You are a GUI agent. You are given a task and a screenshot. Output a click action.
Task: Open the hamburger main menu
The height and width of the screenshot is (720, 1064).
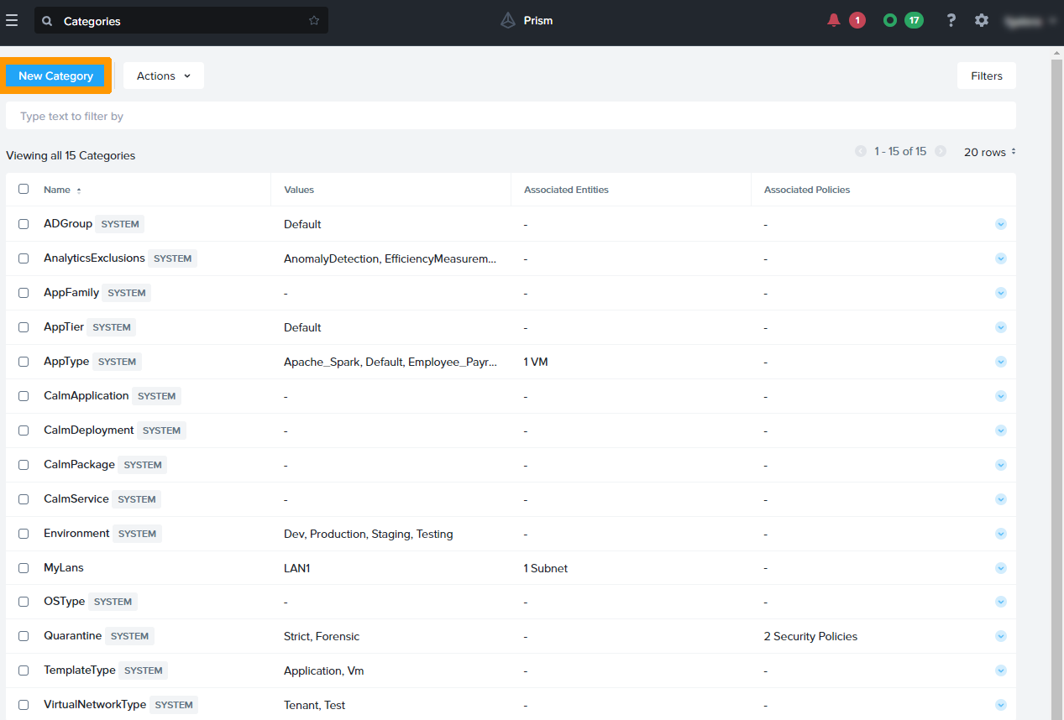click(12, 20)
